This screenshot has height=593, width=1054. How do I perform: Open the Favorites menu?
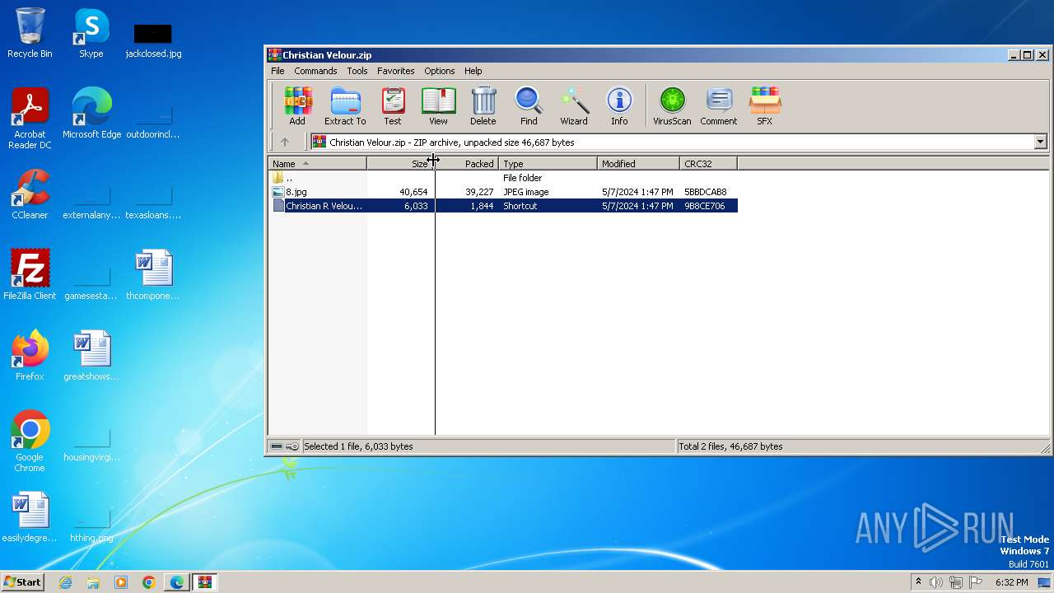396,71
